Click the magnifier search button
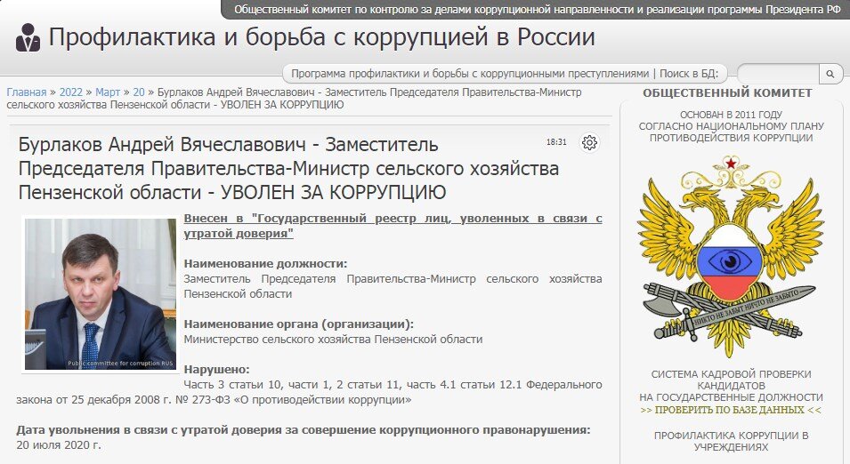 (830, 74)
